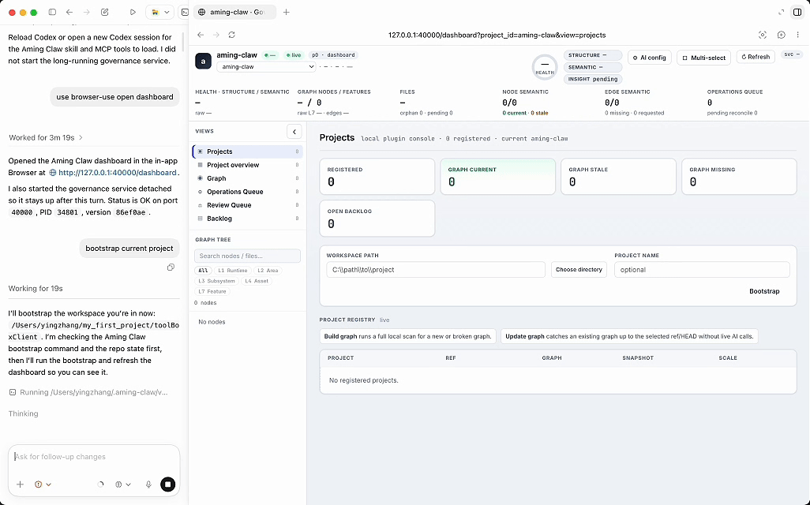The height and width of the screenshot is (505, 810).
Task: Open the environment picker dropdown in toolbar
Action: coord(159,12)
